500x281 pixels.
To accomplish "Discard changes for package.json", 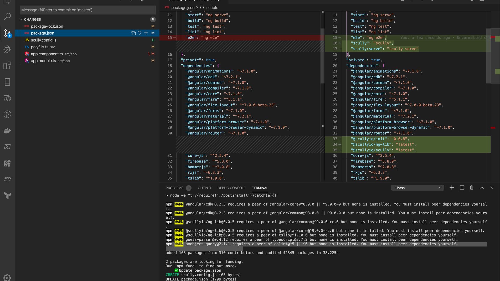I will [140, 33].
